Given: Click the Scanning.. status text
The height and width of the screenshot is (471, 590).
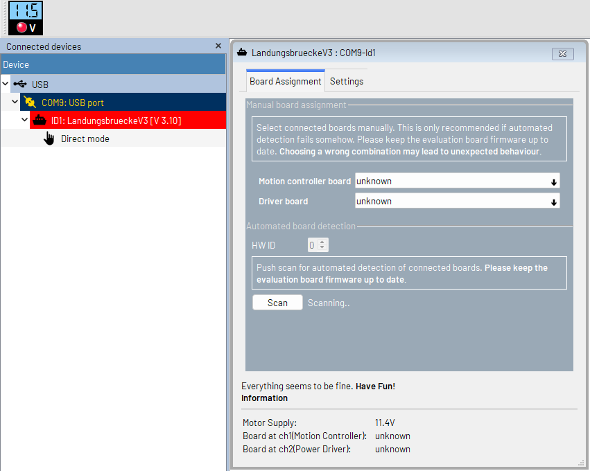Looking at the screenshot, I should 329,303.
